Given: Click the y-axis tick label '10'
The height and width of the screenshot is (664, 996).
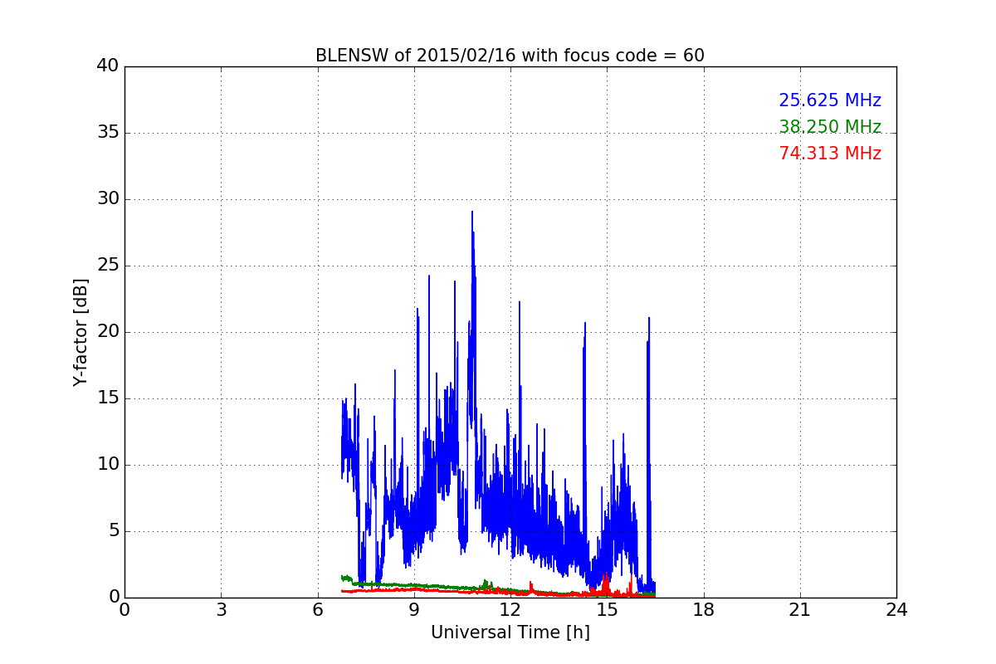Looking at the screenshot, I should click(x=108, y=465).
